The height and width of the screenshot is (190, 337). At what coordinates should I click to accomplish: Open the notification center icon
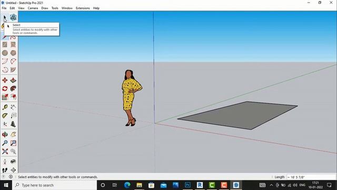[329, 185]
